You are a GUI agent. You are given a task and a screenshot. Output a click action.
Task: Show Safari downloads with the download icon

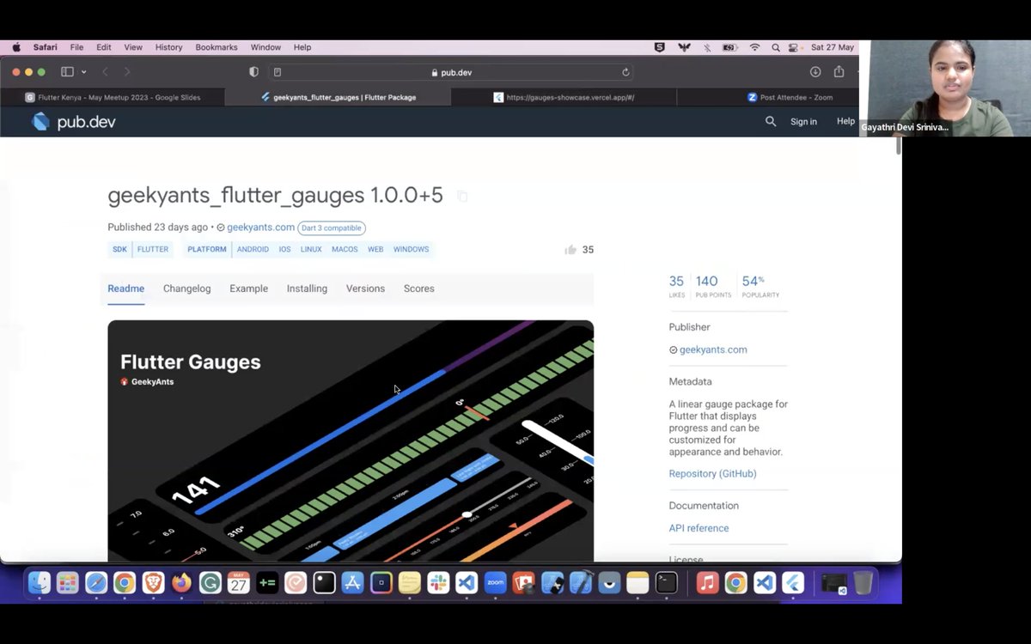815,72
